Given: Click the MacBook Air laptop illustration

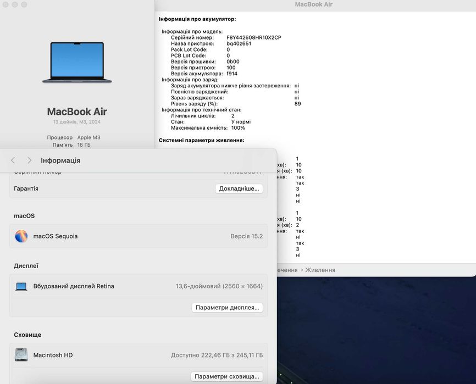Looking at the screenshot, I should [77, 63].
